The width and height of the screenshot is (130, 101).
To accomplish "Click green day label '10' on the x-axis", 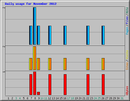I will (42, 98).
